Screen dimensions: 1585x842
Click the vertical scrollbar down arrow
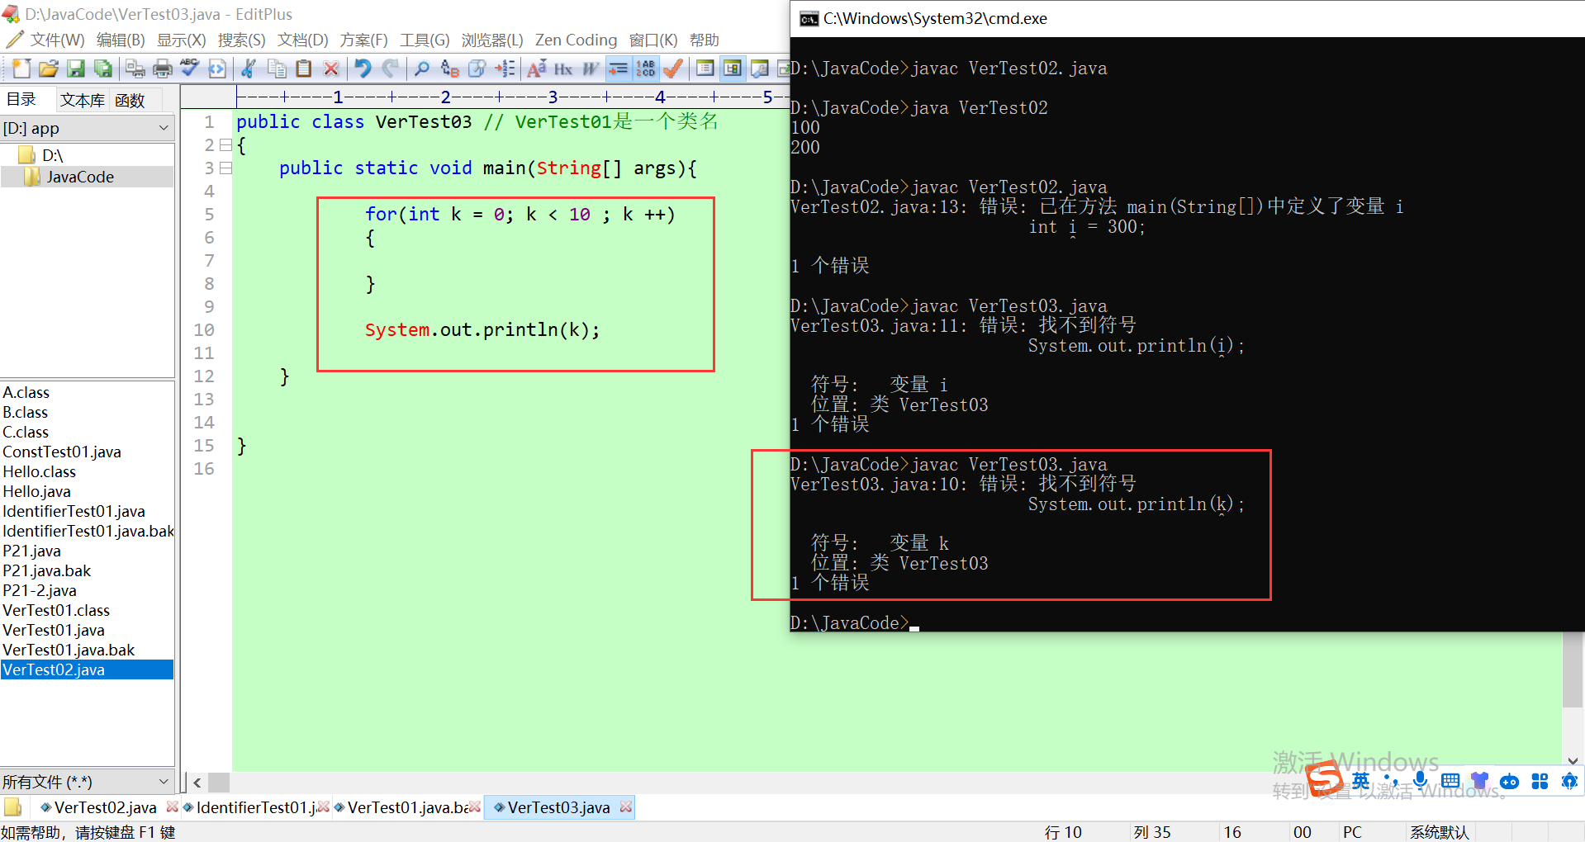pos(1573,760)
